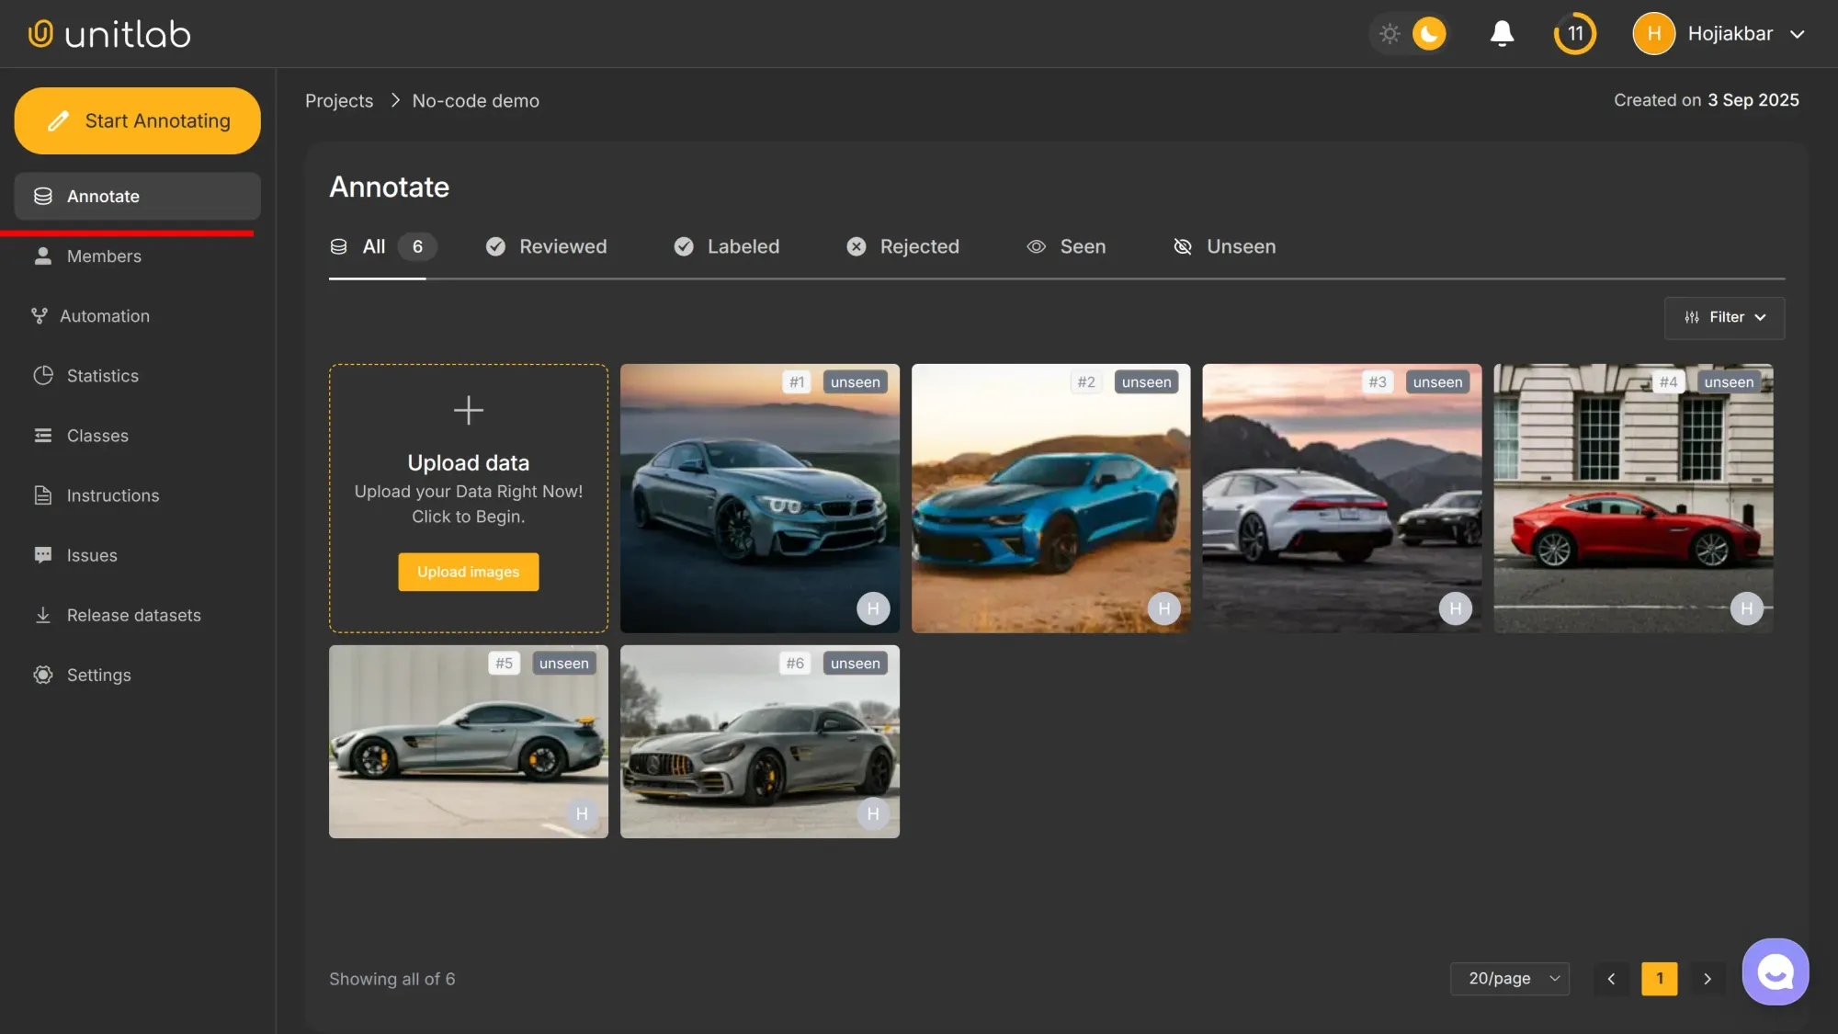The height and width of the screenshot is (1034, 1838).
Task: Go to Statistics in the sidebar
Action: tap(102, 376)
